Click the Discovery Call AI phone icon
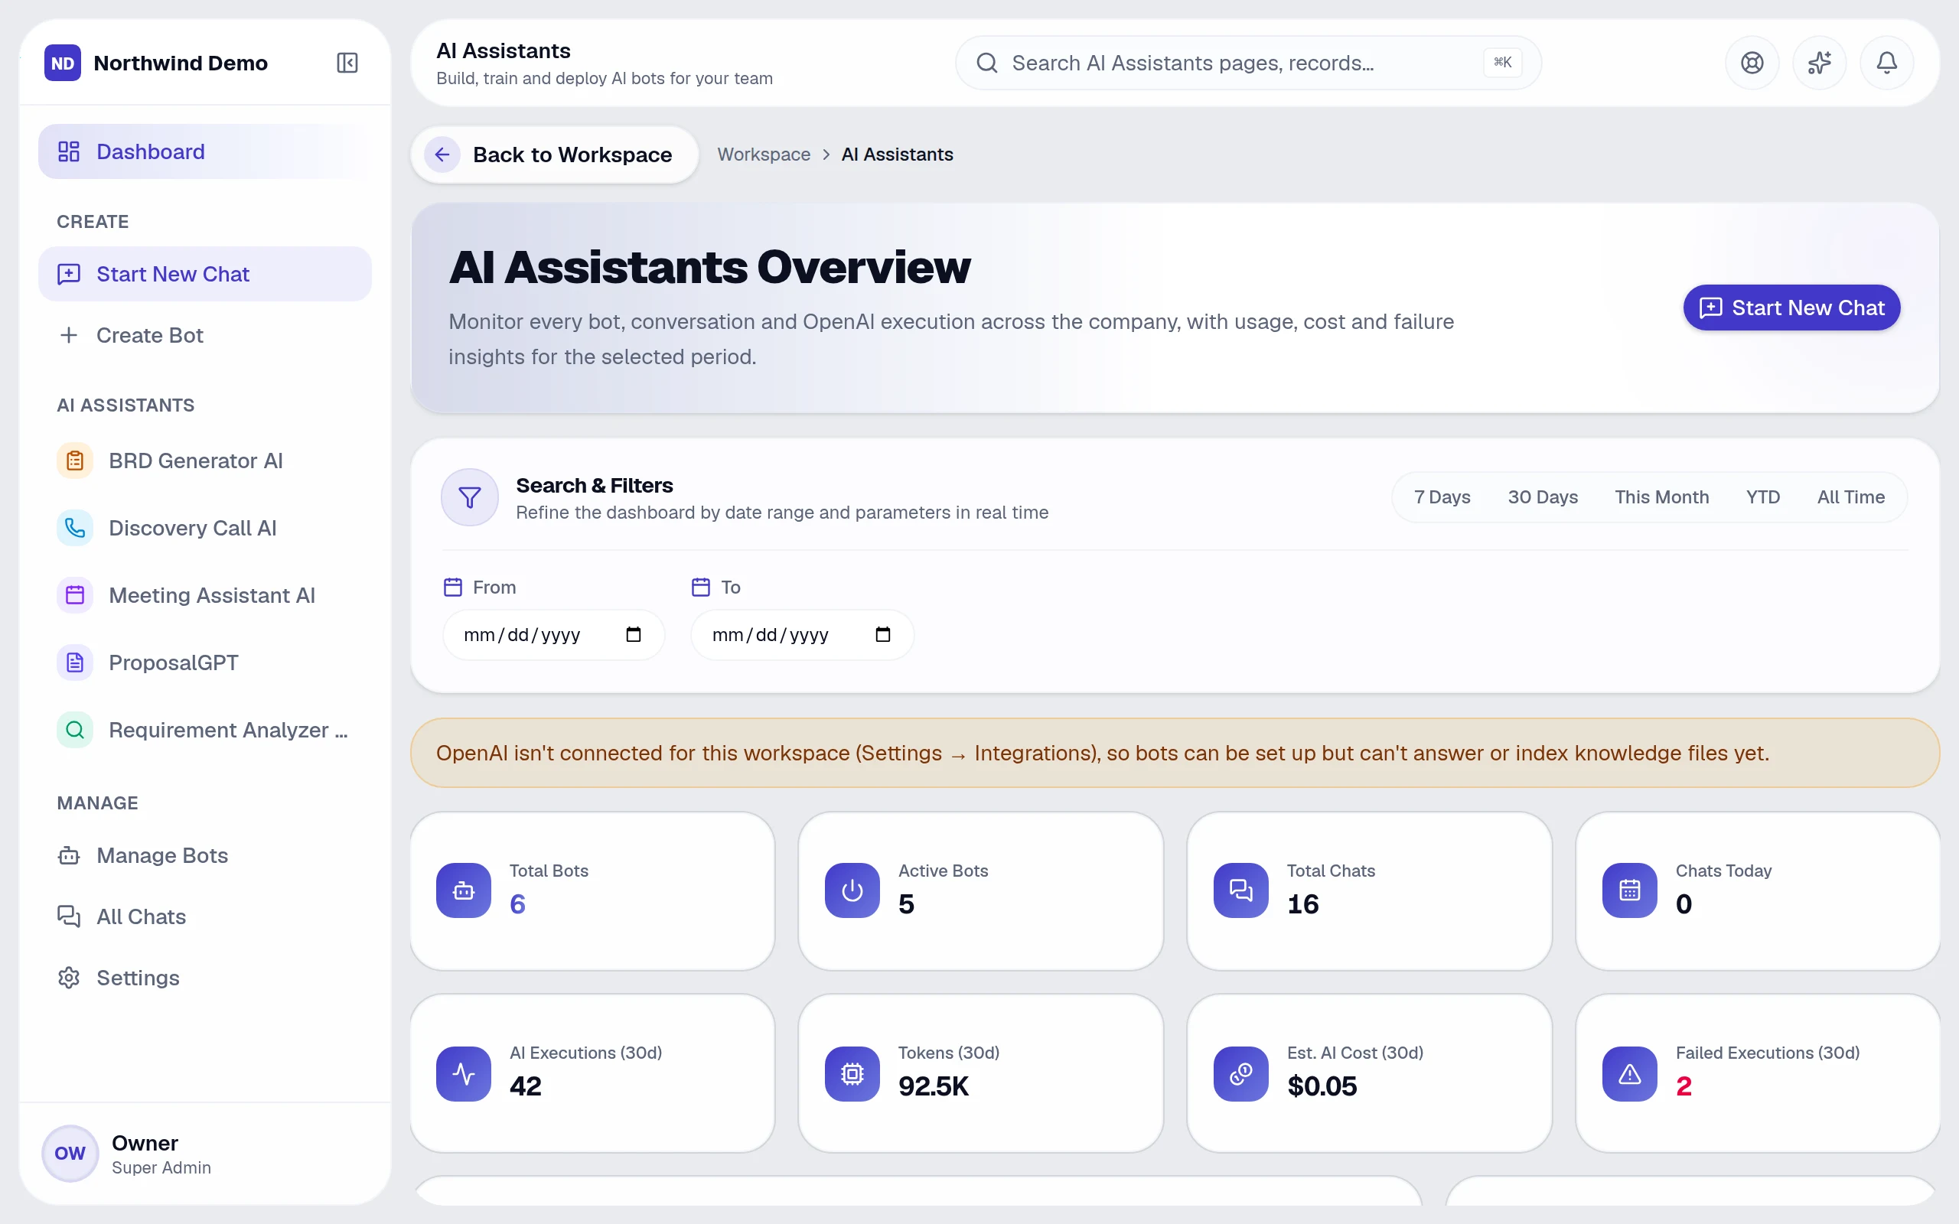 (74, 528)
